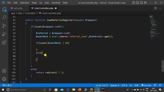Click line number 84 in gutter

click(14, 20)
